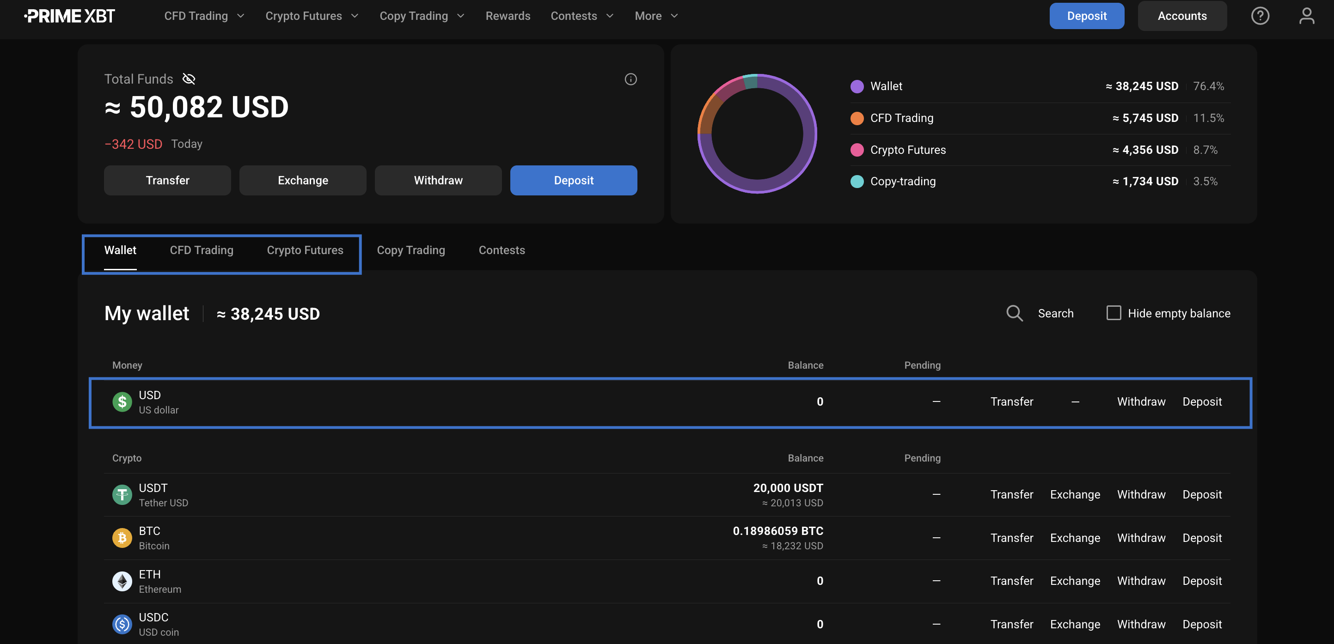Click Transfer in the USDC row
This screenshot has width=1334, height=644.
pos(1011,624)
